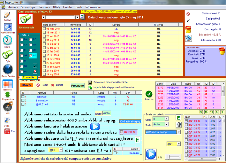Open the Ritardi clock icon

click(x=7, y=40)
